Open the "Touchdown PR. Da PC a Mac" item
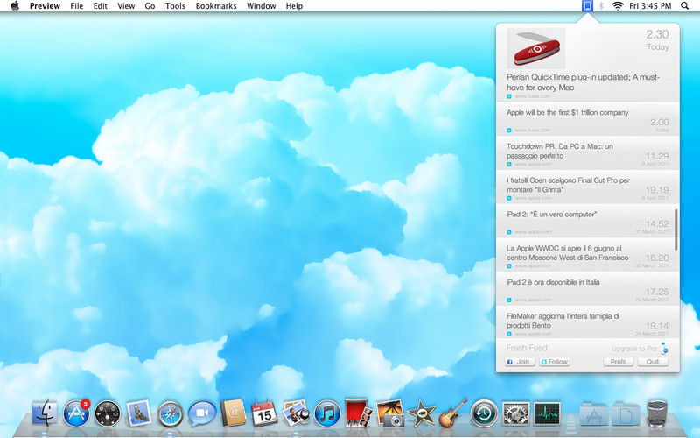 pos(587,152)
